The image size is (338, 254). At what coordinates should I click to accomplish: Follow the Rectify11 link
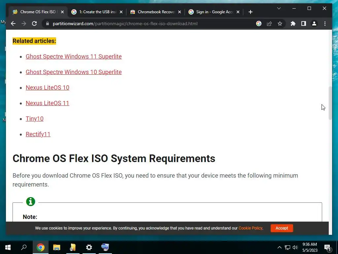(38, 134)
